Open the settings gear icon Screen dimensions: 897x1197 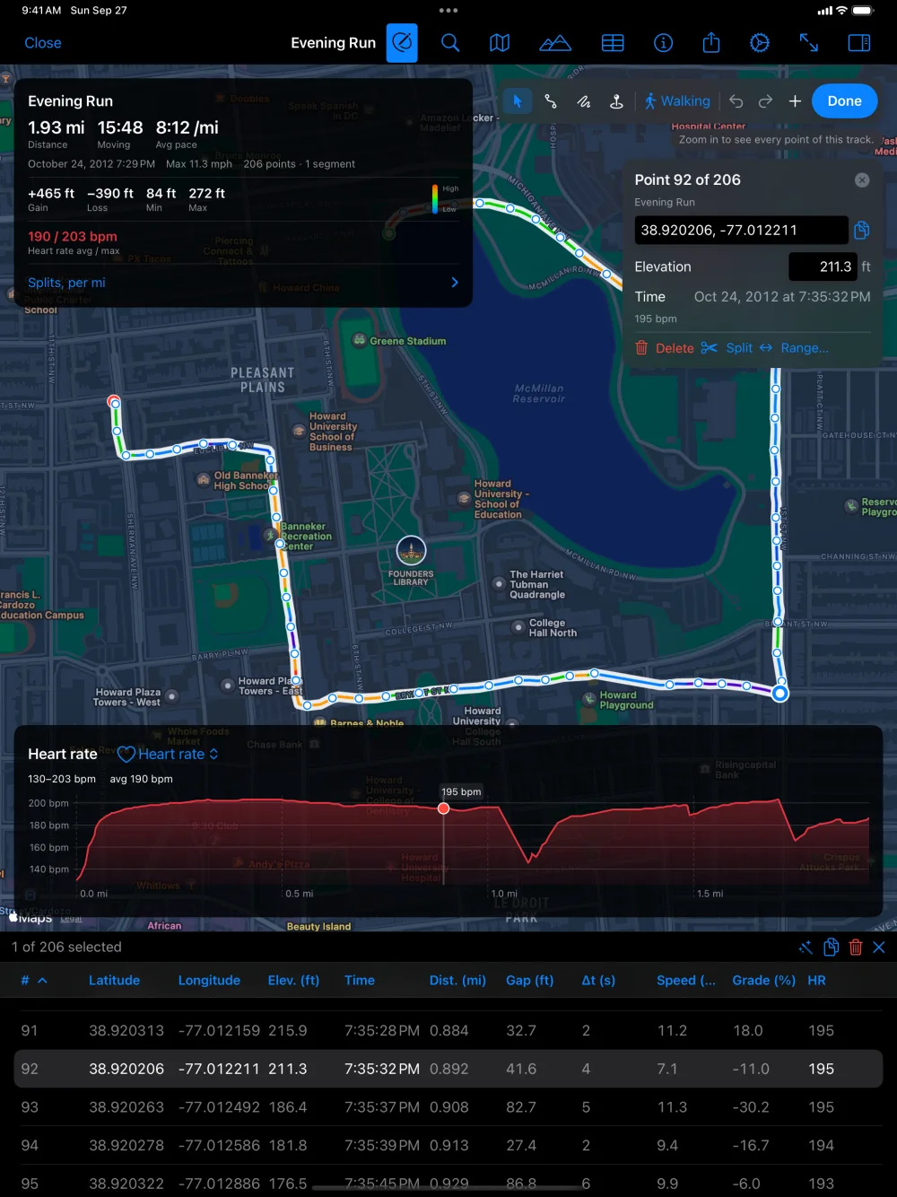760,43
